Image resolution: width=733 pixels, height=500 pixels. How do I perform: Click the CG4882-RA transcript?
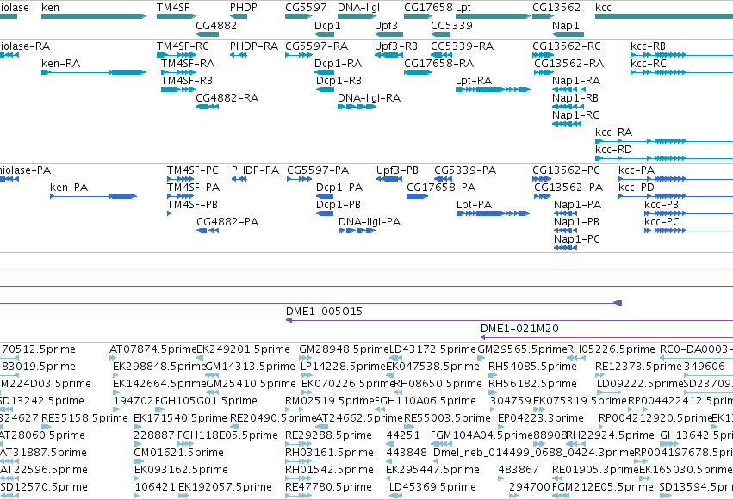(207, 107)
